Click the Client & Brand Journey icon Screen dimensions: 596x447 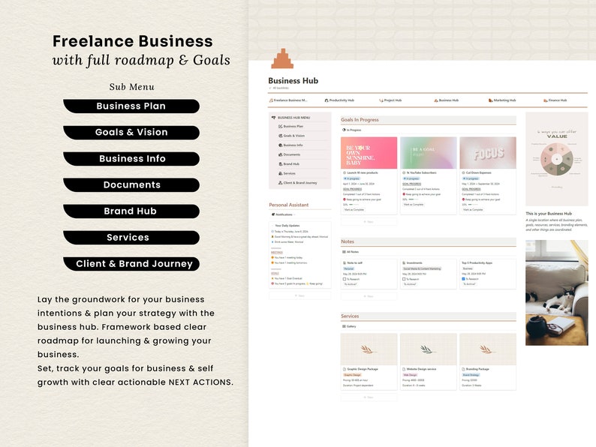coord(281,183)
